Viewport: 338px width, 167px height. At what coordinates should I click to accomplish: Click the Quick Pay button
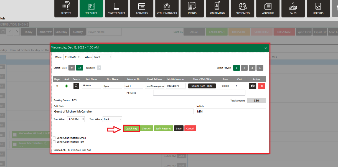pos(131,128)
